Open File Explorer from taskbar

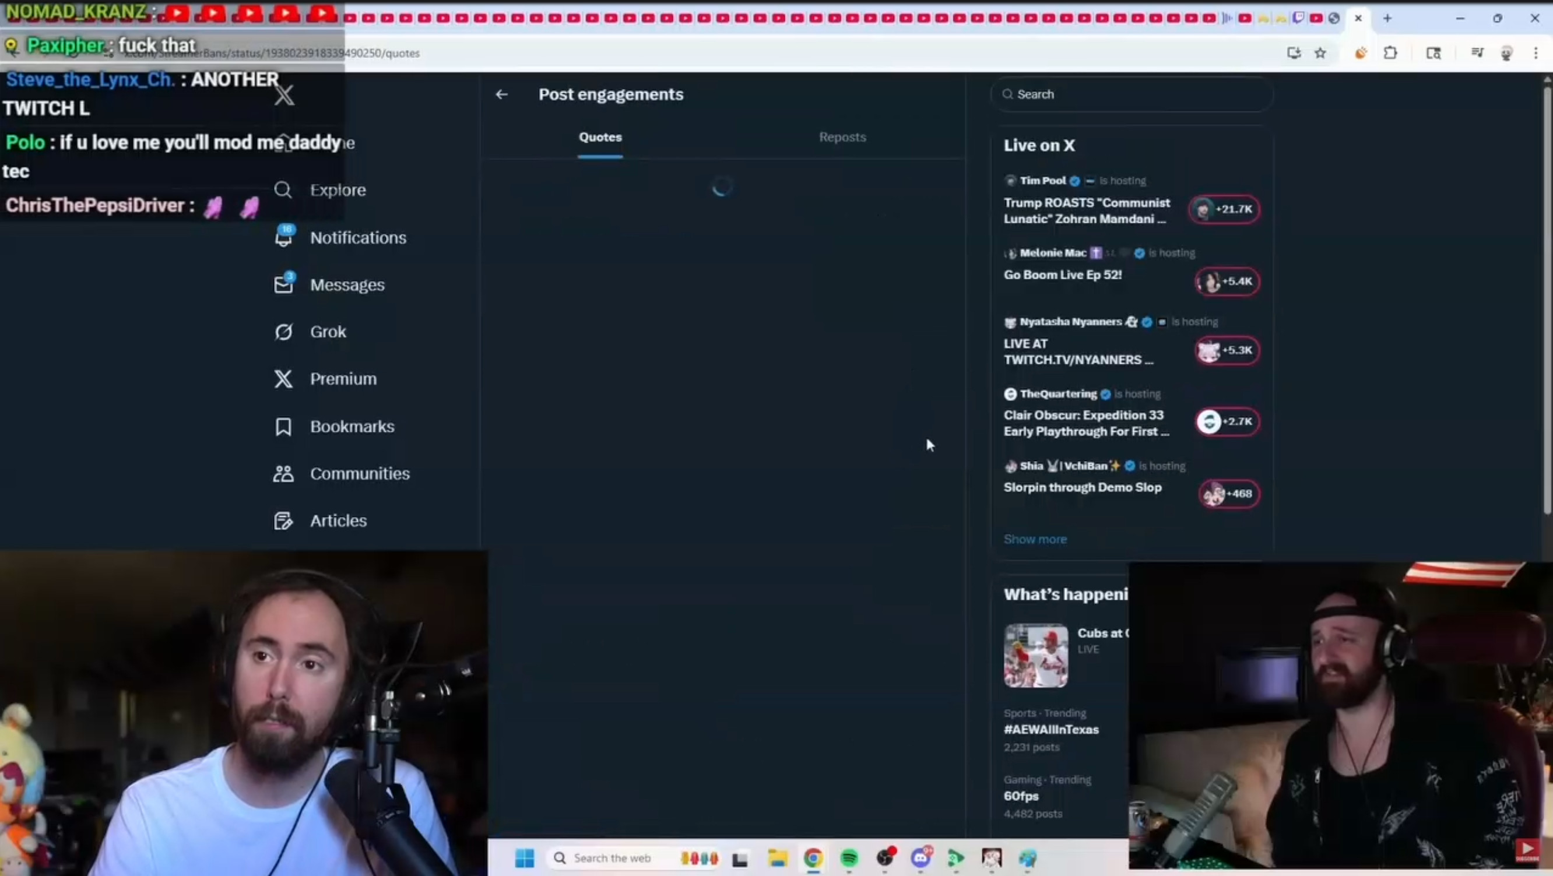pyautogui.click(x=778, y=858)
